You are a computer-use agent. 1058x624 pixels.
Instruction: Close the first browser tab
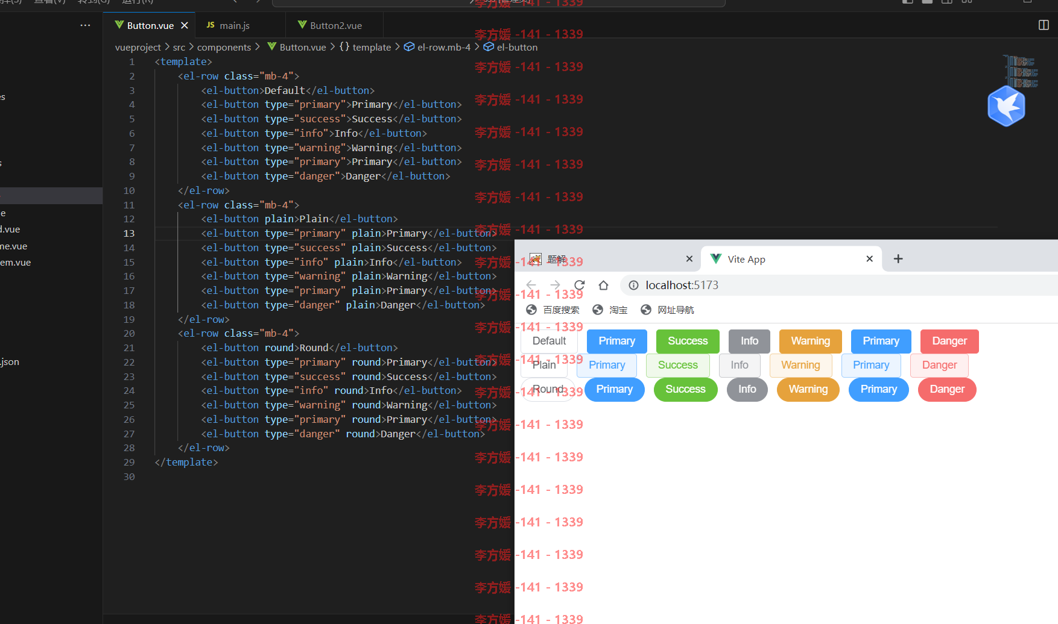point(689,259)
